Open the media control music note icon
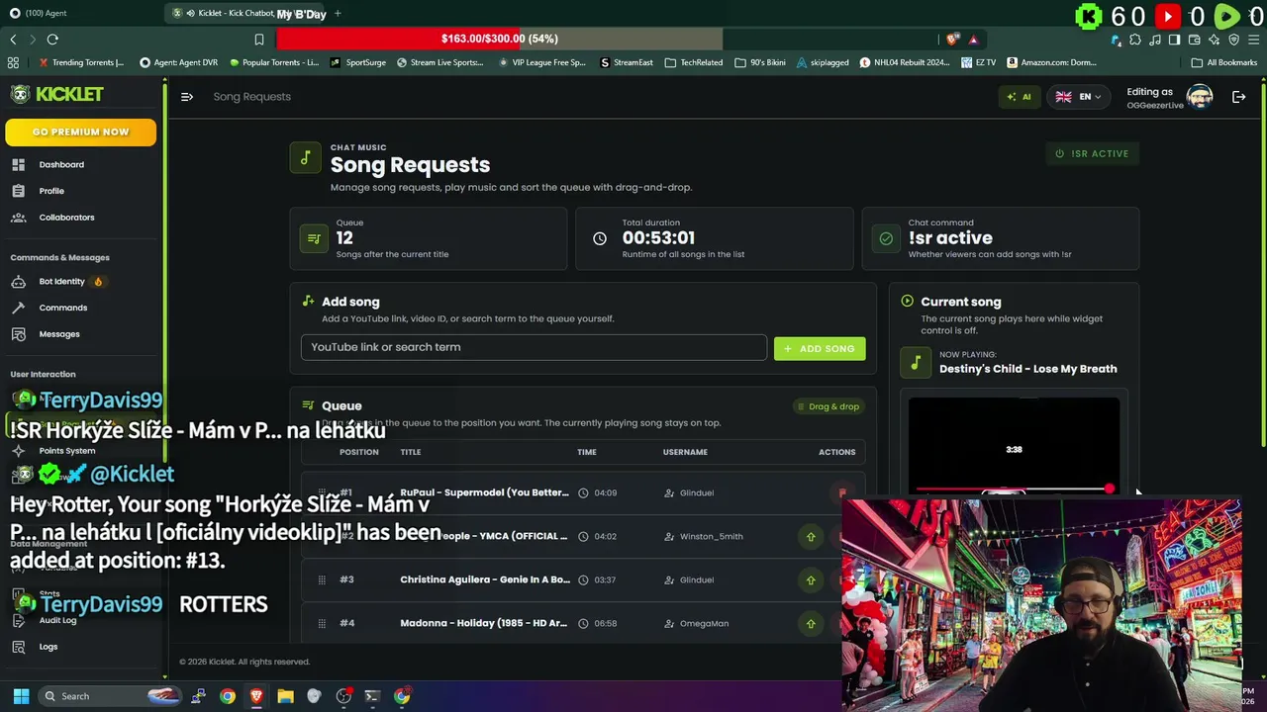The image size is (1267, 712). pos(1154,40)
